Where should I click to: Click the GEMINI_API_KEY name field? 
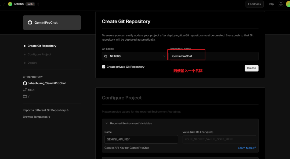pos(141,139)
